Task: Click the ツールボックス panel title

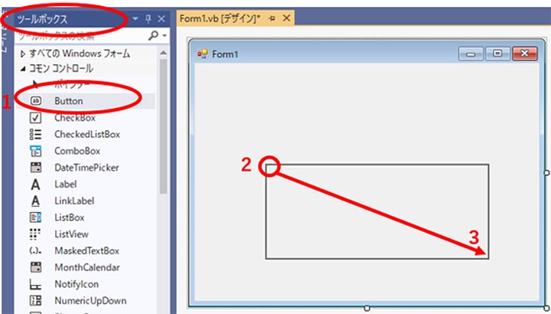Action: tap(42, 19)
